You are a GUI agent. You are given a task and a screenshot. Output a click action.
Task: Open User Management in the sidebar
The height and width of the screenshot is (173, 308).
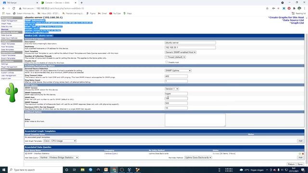(9, 75)
